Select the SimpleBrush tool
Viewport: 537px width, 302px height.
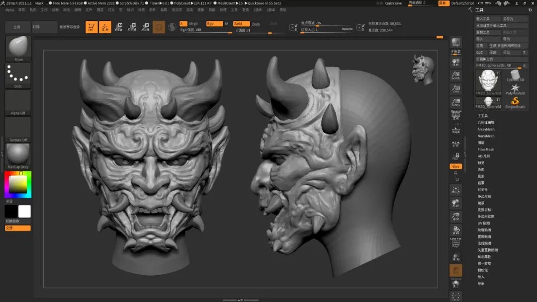point(515,103)
